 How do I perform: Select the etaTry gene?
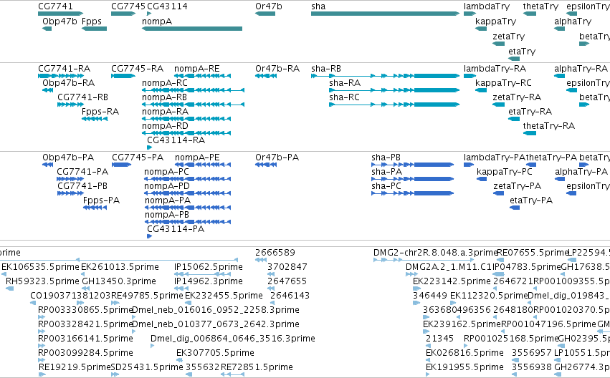tap(514, 59)
